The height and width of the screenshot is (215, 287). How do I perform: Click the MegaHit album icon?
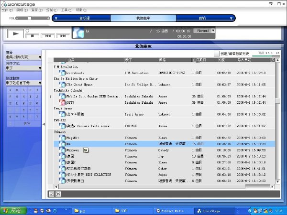[x=62, y=138]
